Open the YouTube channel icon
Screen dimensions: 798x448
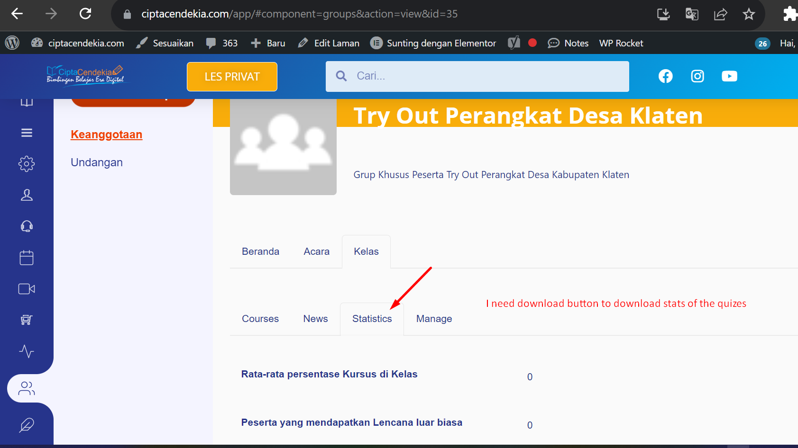pos(729,76)
